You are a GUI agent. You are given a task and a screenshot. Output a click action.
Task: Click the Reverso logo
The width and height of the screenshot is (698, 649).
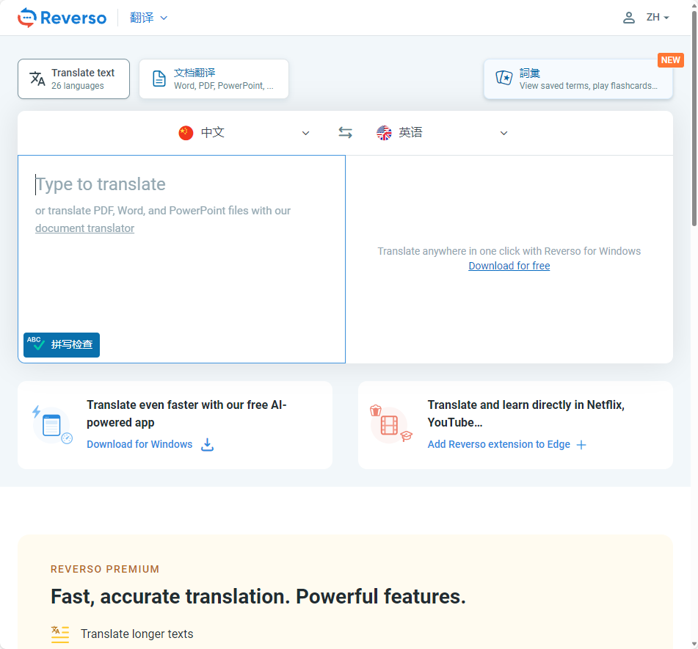(x=62, y=18)
